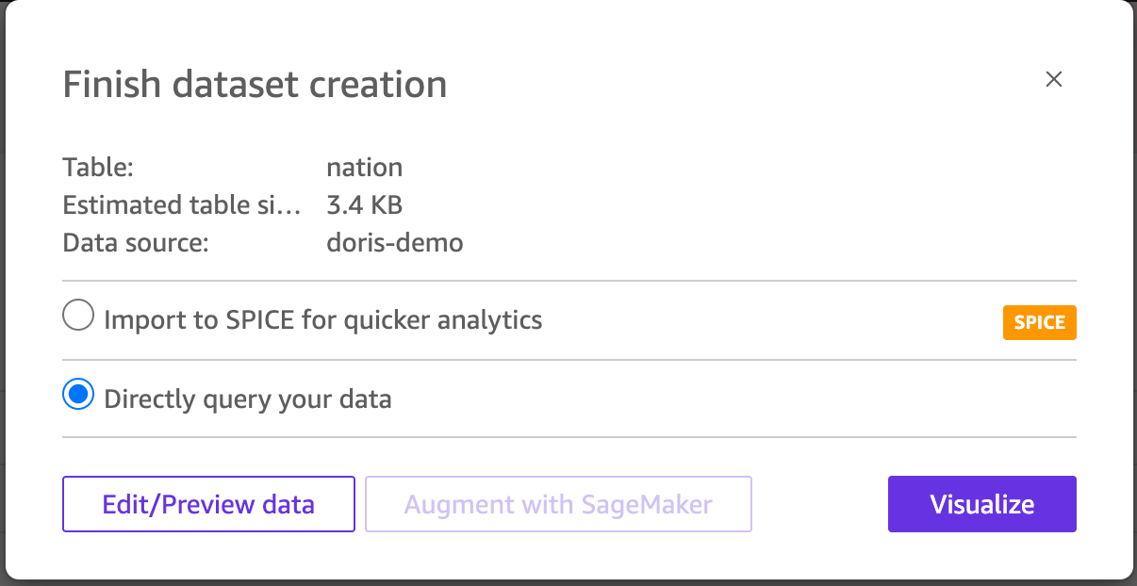The height and width of the screenshot is (586, 1137).
Task: Close the Finish dataset creation dialog
Action: click(1054, 80)
